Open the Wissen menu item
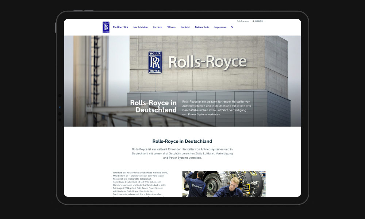The width and height of the screenshot is (365, 219). coord(172,27)
